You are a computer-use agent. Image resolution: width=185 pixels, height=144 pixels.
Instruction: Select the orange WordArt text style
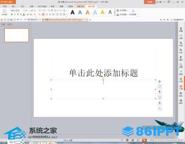(88, 12)
